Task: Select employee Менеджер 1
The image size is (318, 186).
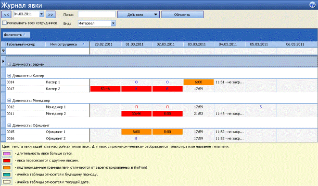Action: click(x=67, y=107)
